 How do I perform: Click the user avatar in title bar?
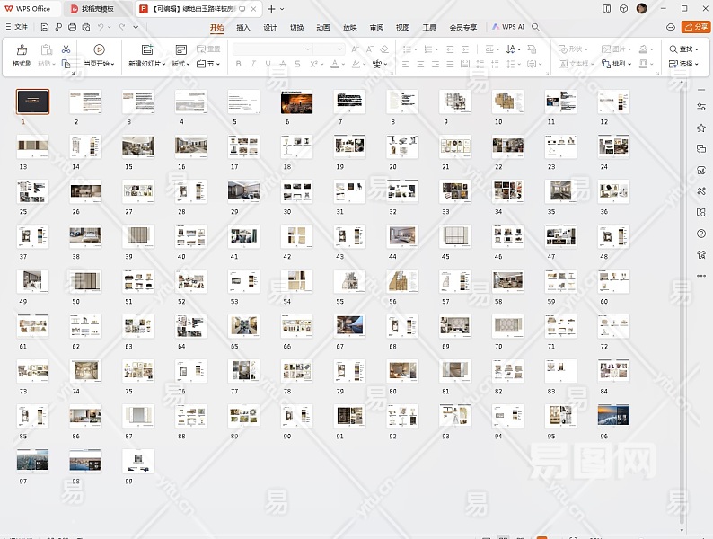pos(641,8)
